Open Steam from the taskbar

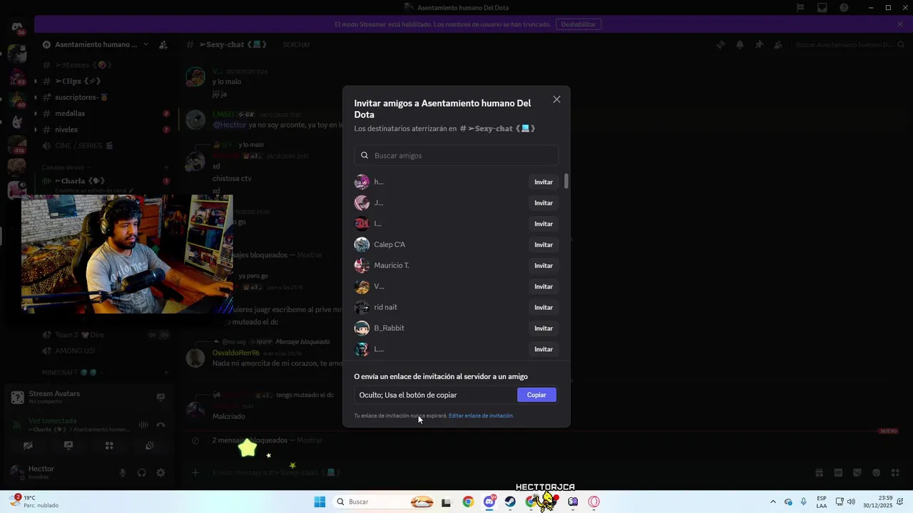point(510,502)
